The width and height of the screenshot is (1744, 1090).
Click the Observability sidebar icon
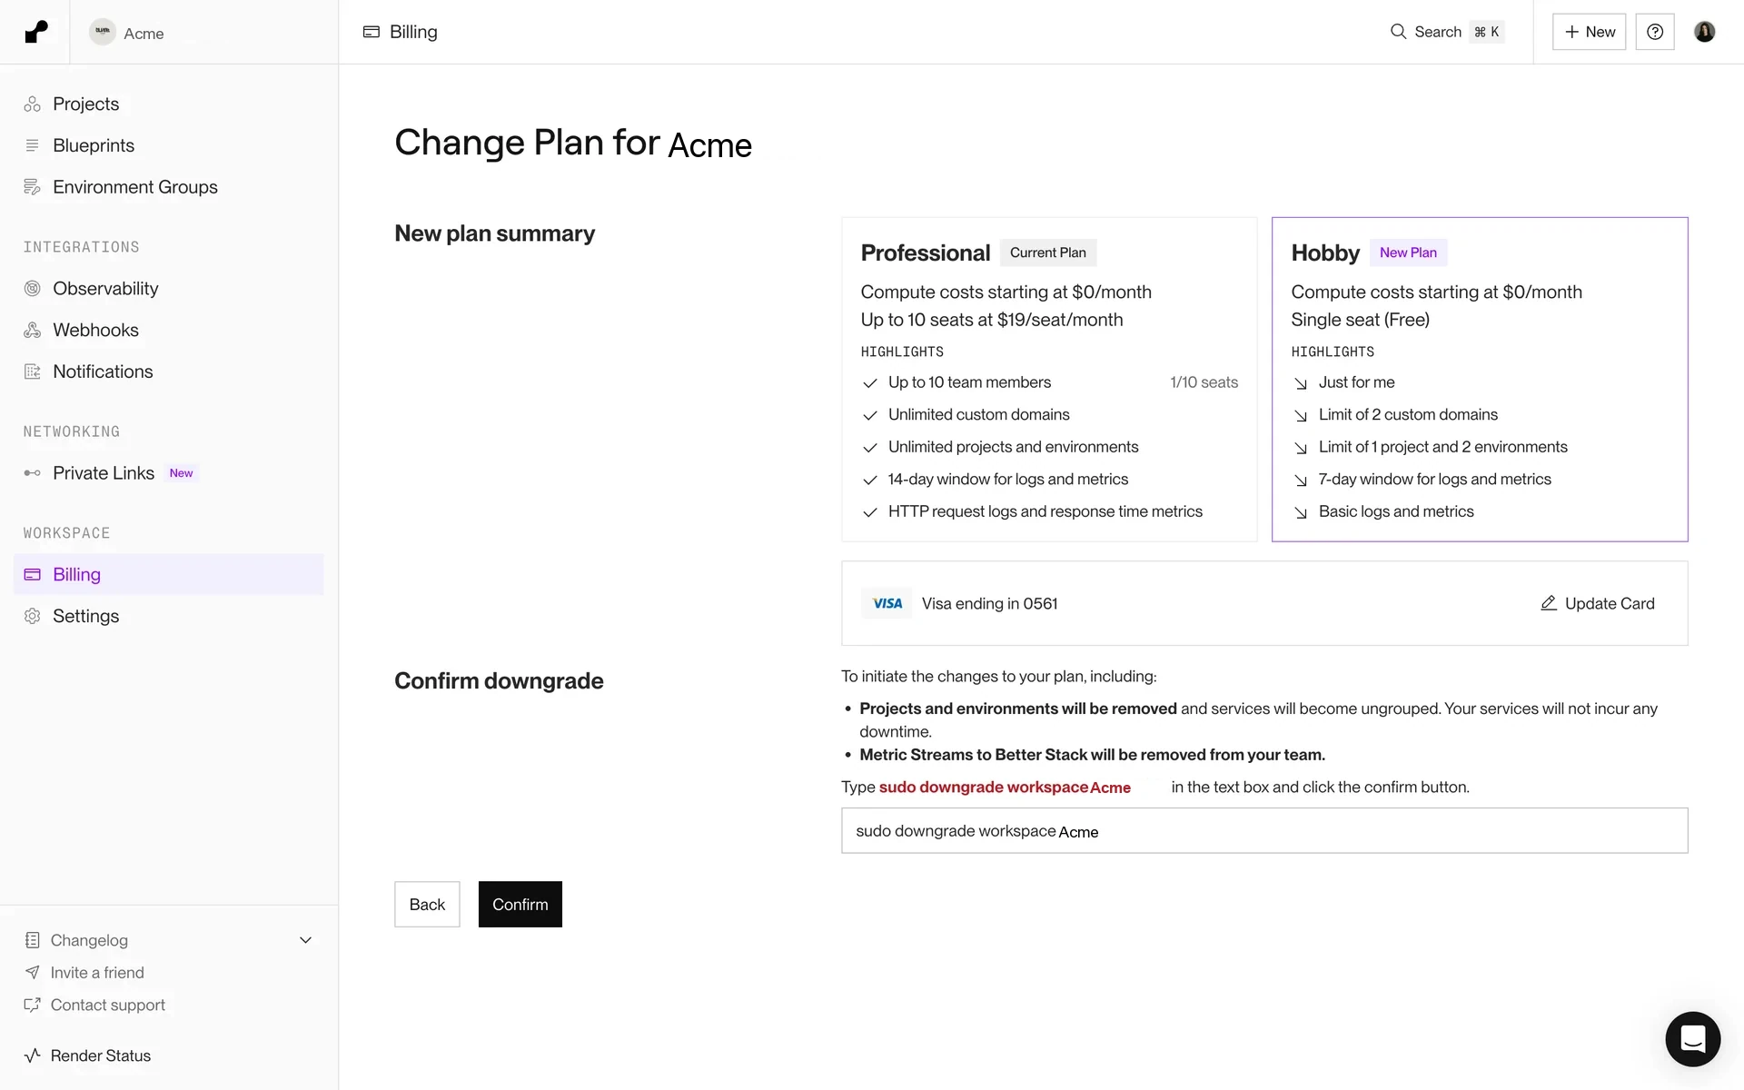click(x=33, y=288)
